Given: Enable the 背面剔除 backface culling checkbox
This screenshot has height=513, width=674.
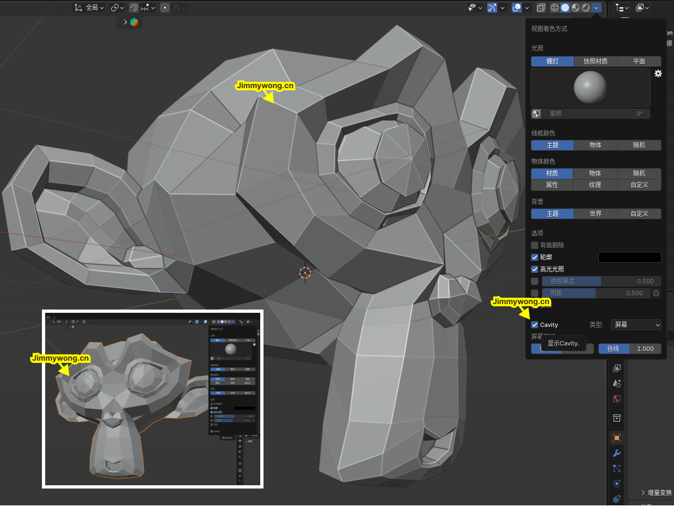Looking at the screenshot, I should [x=535, y=245].
